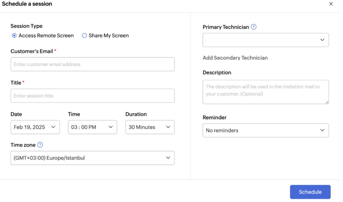343x202 pixels.
Task: Open the Time zone selector for Europe/Istanbul
Action: tap(92, 158)
